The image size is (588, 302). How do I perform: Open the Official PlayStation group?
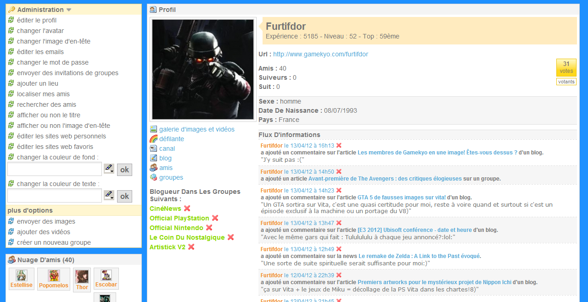[x=179, y=218]
